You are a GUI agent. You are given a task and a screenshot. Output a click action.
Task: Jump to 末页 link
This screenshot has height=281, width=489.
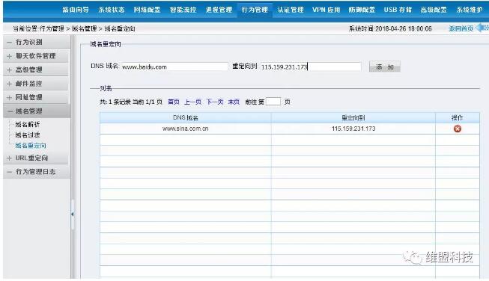pyautogui.click(x=234, y=102)
